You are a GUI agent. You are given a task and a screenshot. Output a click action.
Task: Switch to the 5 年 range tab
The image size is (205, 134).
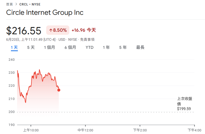tap(123, 47)
